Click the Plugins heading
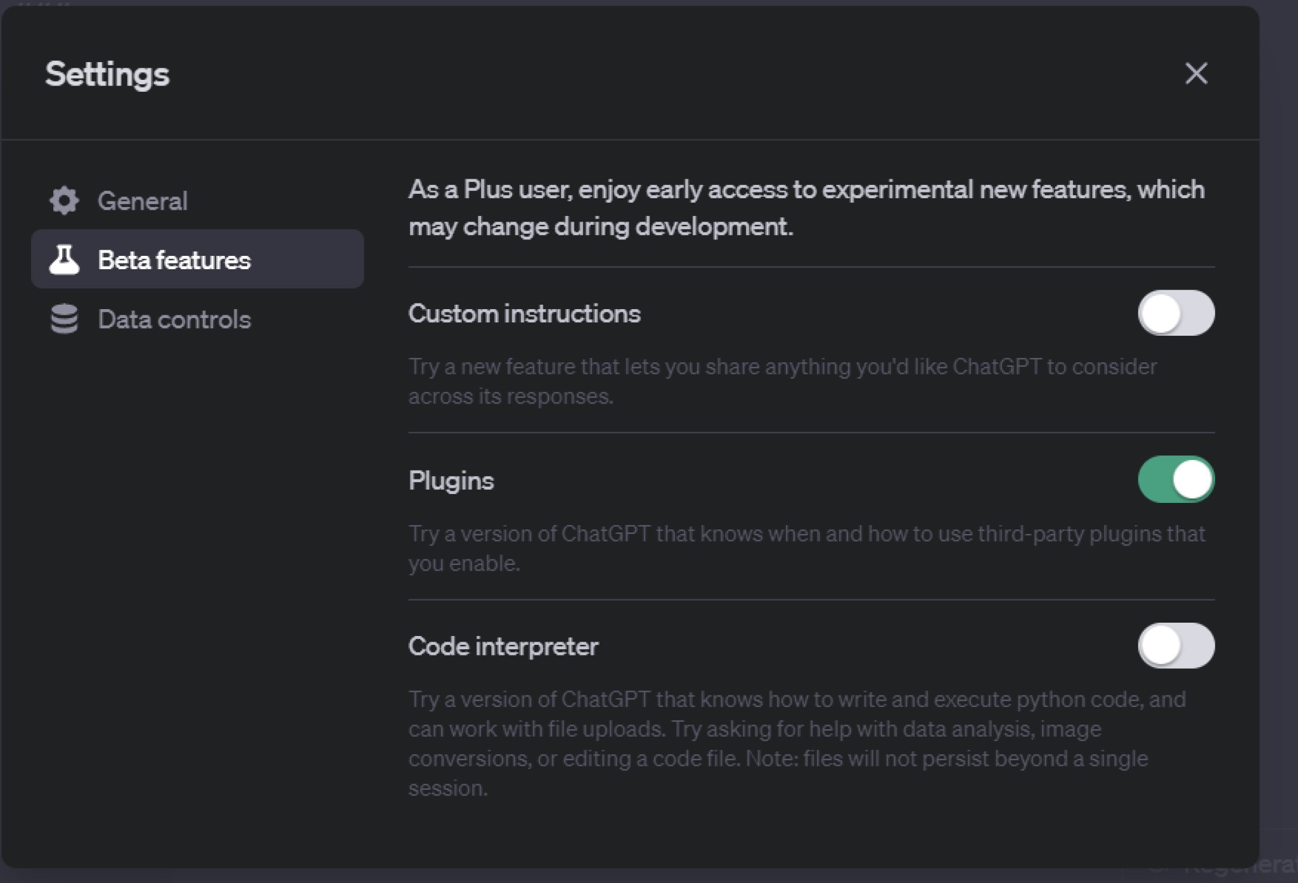The image size is (1298, 883). click(x=451, y=480)
